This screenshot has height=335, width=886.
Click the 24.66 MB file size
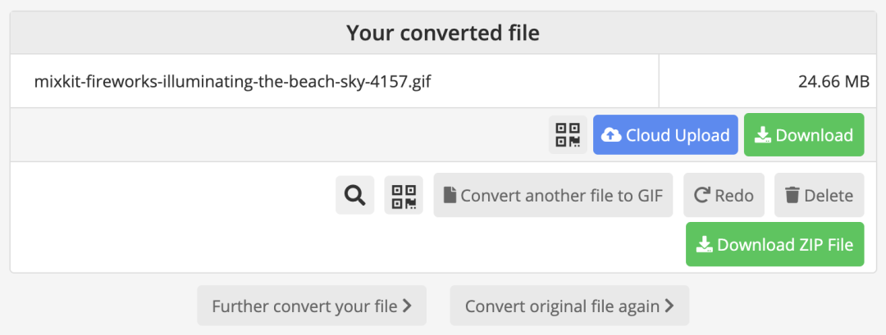[x=833, y=81]
